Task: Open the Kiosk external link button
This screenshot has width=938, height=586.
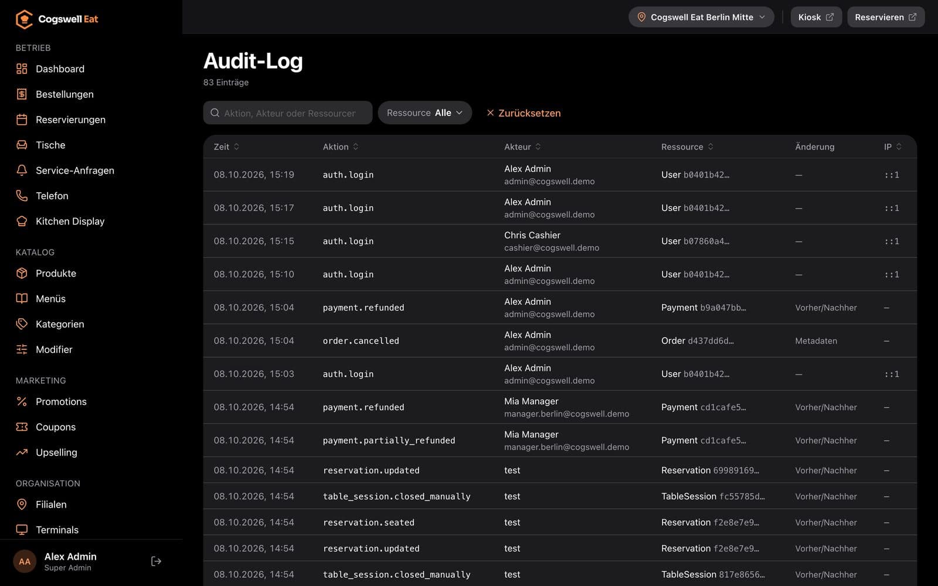Action: coord(816,17)
